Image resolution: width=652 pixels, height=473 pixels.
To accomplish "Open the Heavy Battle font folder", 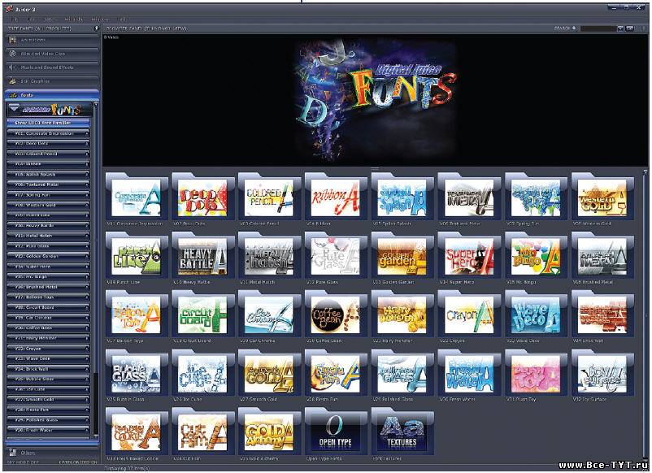I will (203, 256).
